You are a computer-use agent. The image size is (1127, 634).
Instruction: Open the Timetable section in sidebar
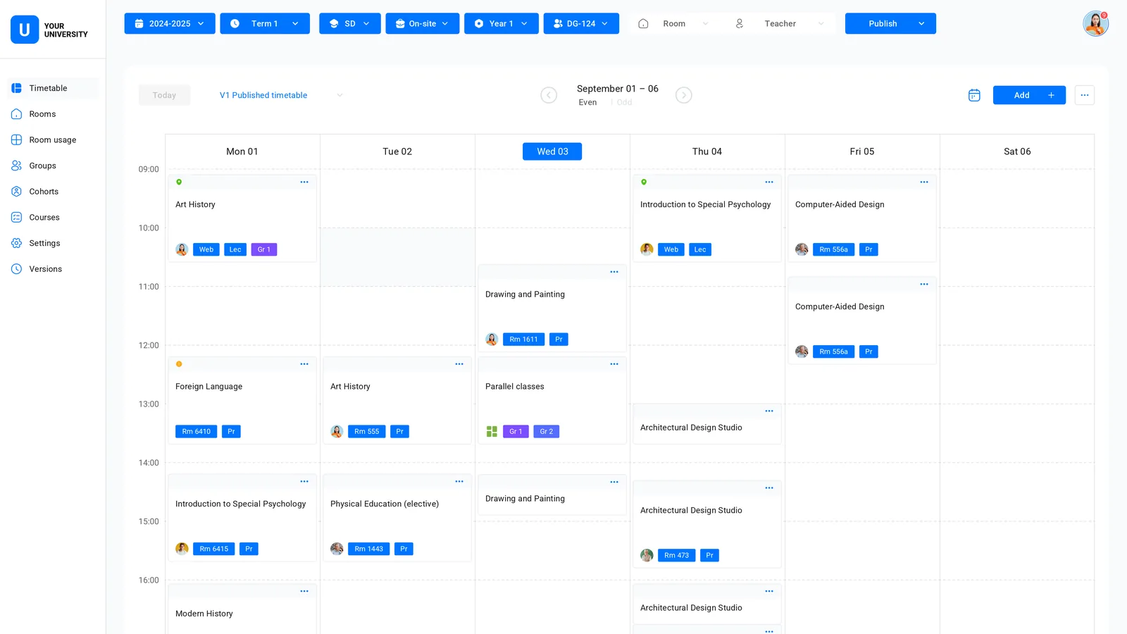[x=52, y=88]
